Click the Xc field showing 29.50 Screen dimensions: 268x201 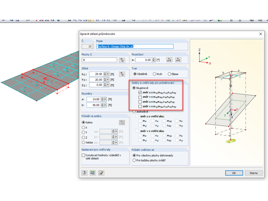[x=96, y=74]
